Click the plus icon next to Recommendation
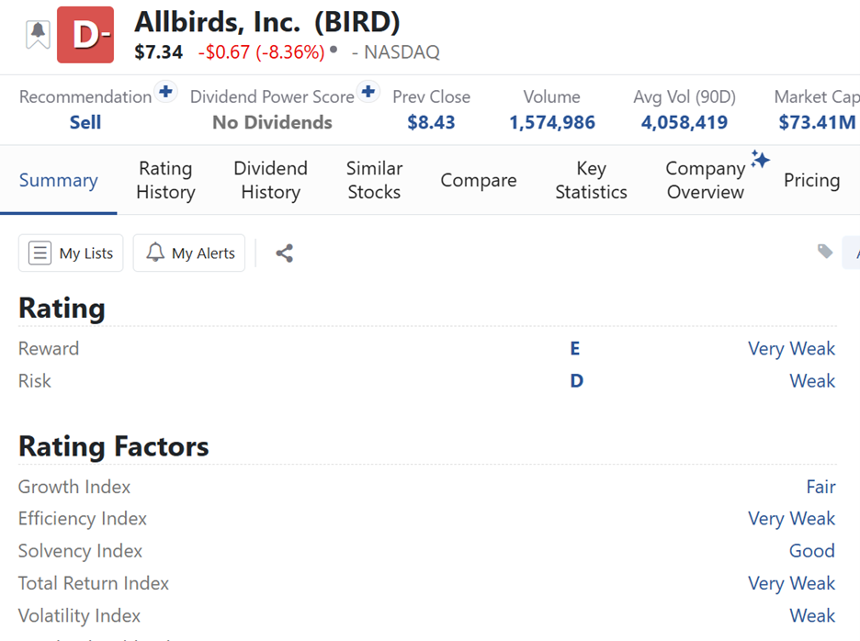This screenshot has width=860, height=641. 166,91
